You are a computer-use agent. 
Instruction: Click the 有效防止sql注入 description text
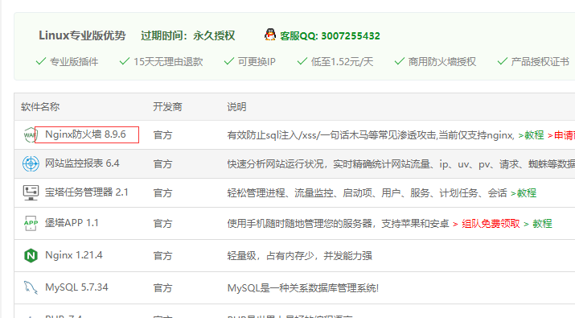pos(371,135)
